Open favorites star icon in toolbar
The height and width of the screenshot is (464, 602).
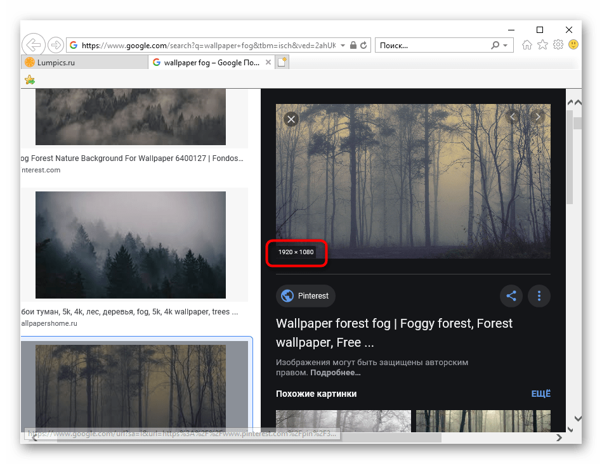pyautogui.click(x=542, y=45)
